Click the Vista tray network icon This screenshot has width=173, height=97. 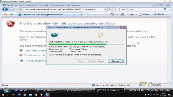(152, 90)
